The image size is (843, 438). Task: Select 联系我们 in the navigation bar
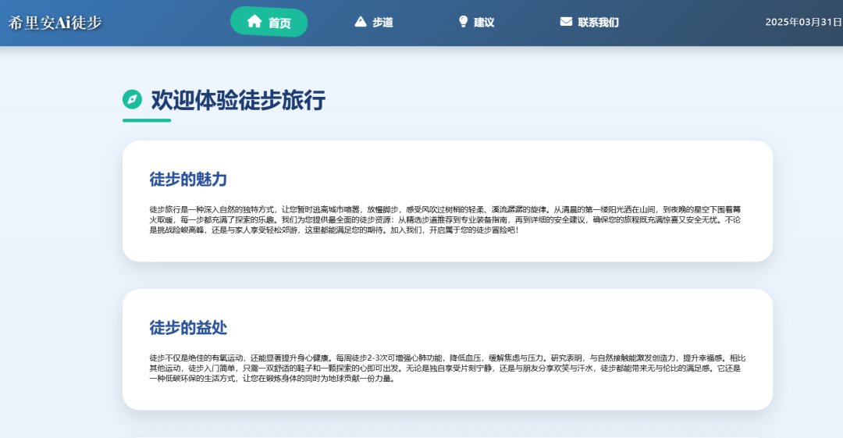coord(589,22)
